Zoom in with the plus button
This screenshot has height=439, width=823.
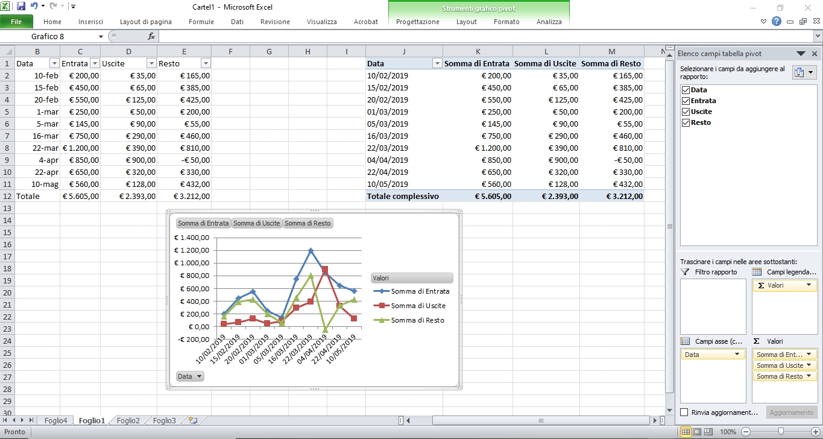click(815, 432)
